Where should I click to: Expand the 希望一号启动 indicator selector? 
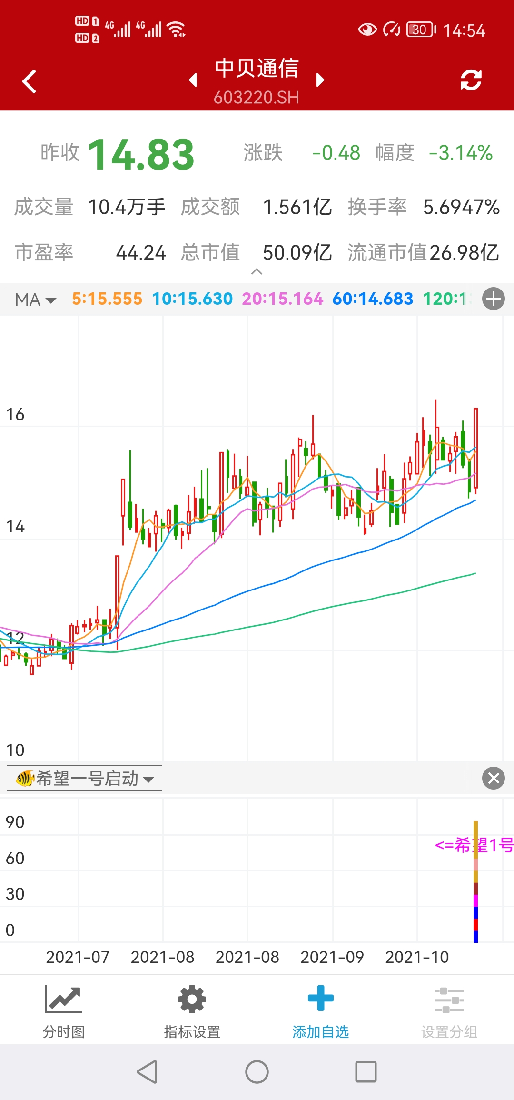click(84, 779)
